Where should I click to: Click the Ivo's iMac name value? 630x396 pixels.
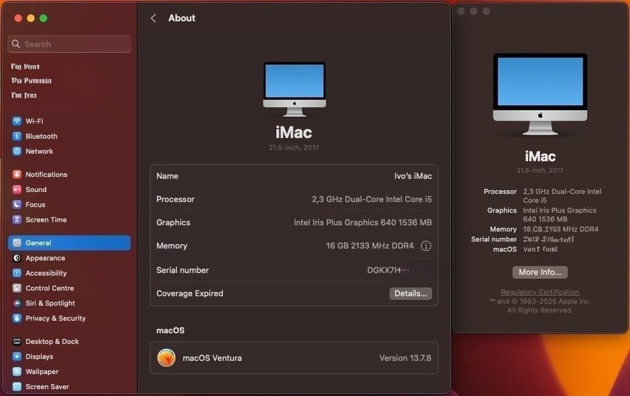(413, 176)
